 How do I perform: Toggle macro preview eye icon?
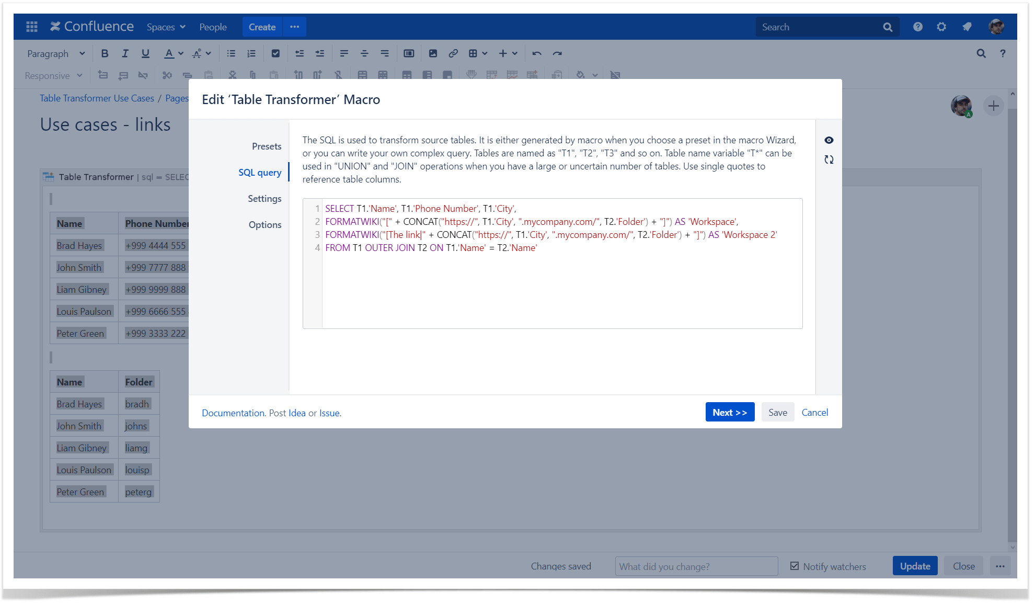tap(829, 140)
